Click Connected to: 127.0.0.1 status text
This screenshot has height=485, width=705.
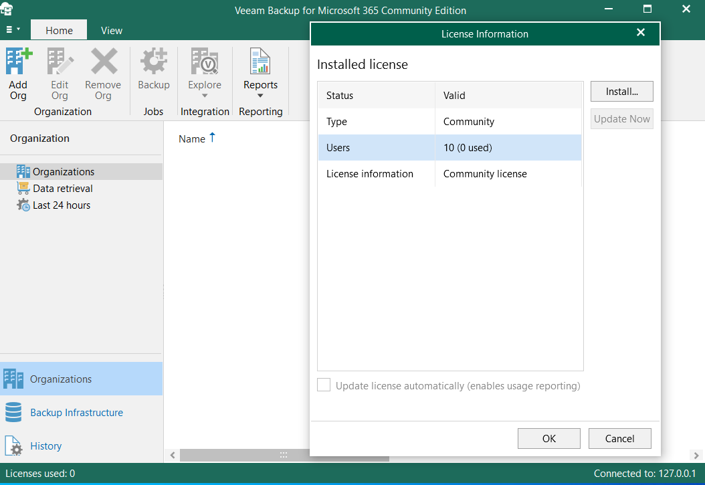click(x=645, y=474)
